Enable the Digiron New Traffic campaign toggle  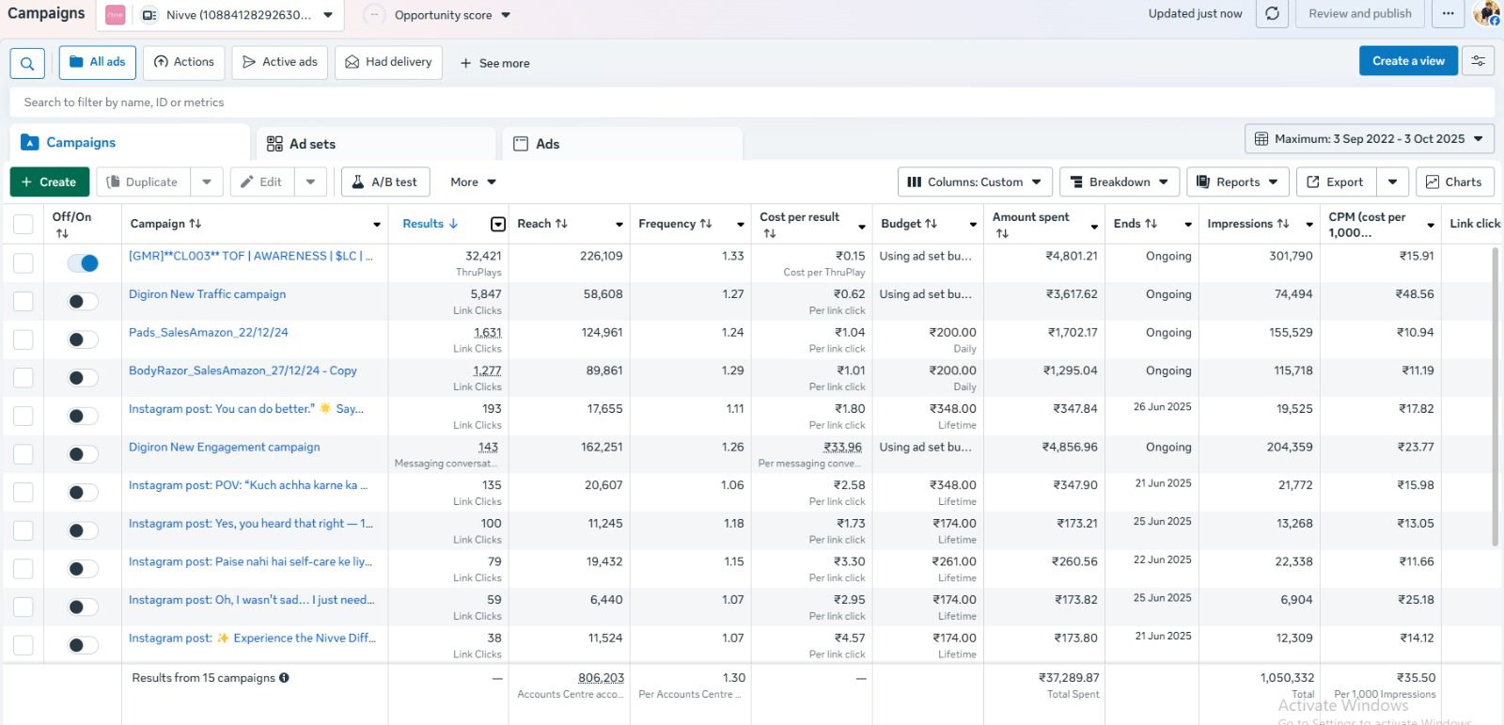[83, 302]
